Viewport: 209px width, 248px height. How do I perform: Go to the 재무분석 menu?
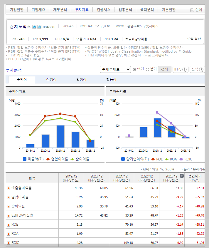(60, 10)
